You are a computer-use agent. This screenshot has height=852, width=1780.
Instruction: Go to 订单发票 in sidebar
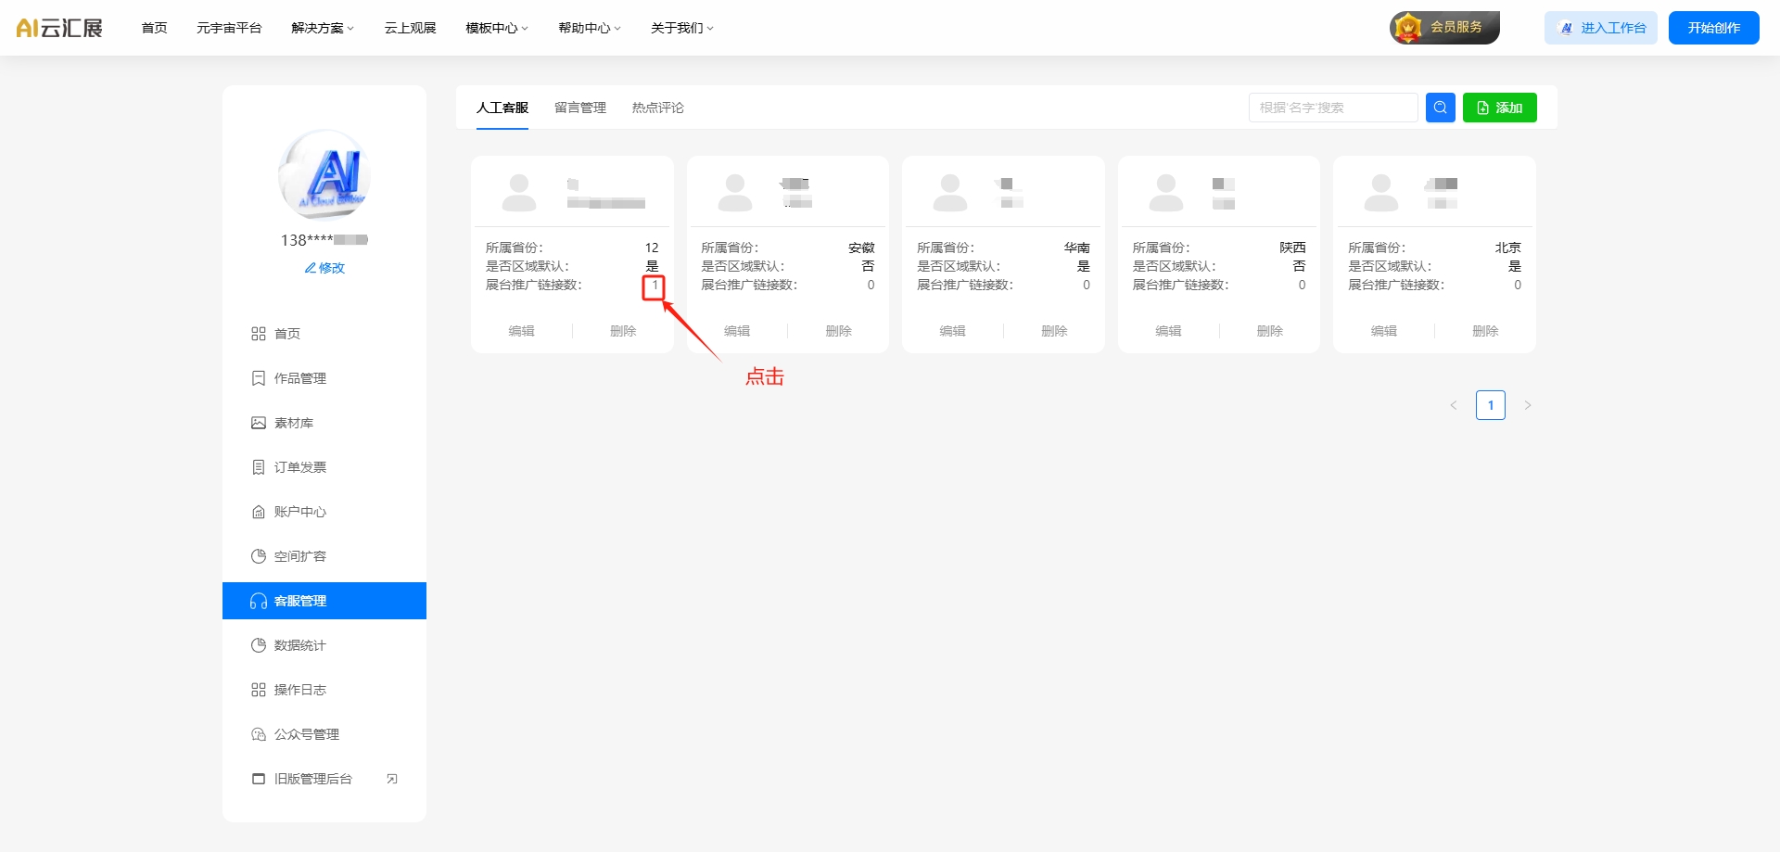pos(299,467)
